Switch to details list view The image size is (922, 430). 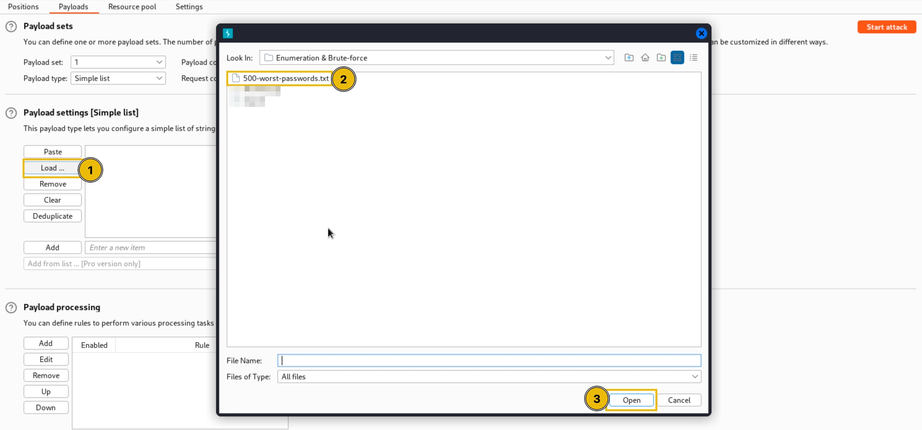(x=694, y=58)
